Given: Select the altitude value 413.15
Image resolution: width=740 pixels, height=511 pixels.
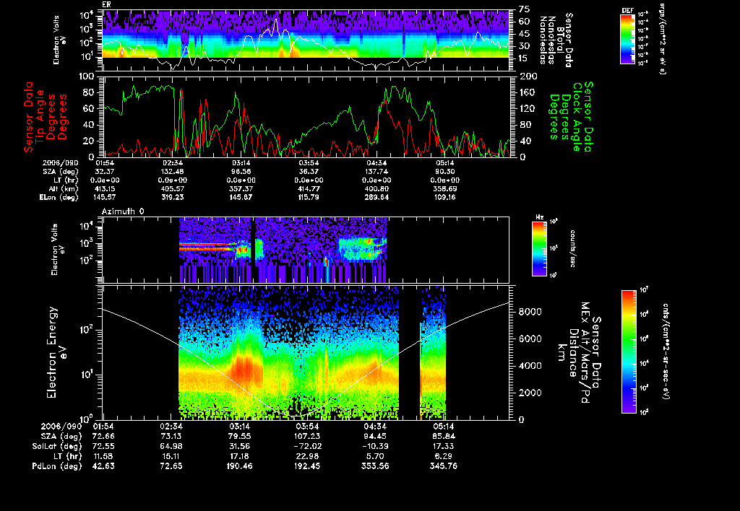Looking at the screenshot, I should tap(106, 188).
